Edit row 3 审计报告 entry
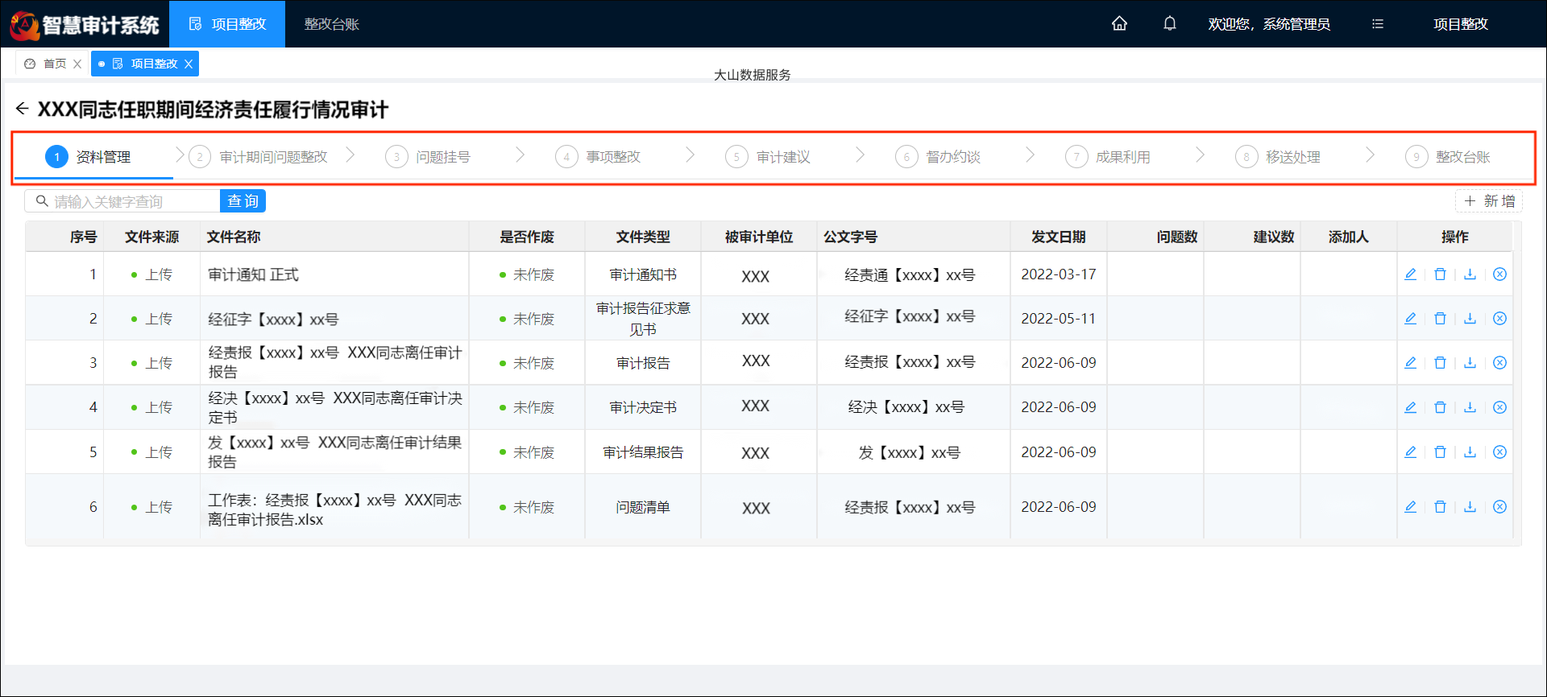1547x697 pixels. click(1411, 363)
